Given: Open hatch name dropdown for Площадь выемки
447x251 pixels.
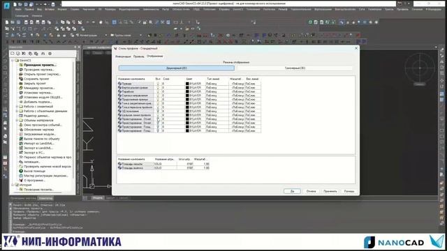Looking at the screenshot, I should coord(165,168).
